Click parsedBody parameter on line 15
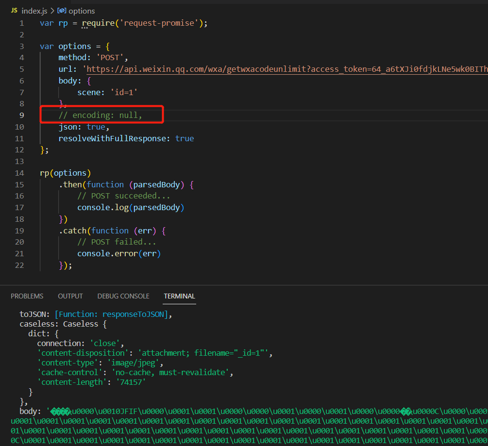Screen dimensions: 488x446 [x=156, y=185]
